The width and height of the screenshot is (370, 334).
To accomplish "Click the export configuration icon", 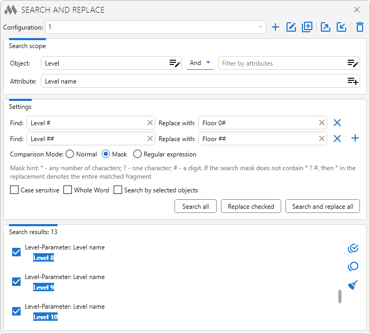I will tap(326, 27).
